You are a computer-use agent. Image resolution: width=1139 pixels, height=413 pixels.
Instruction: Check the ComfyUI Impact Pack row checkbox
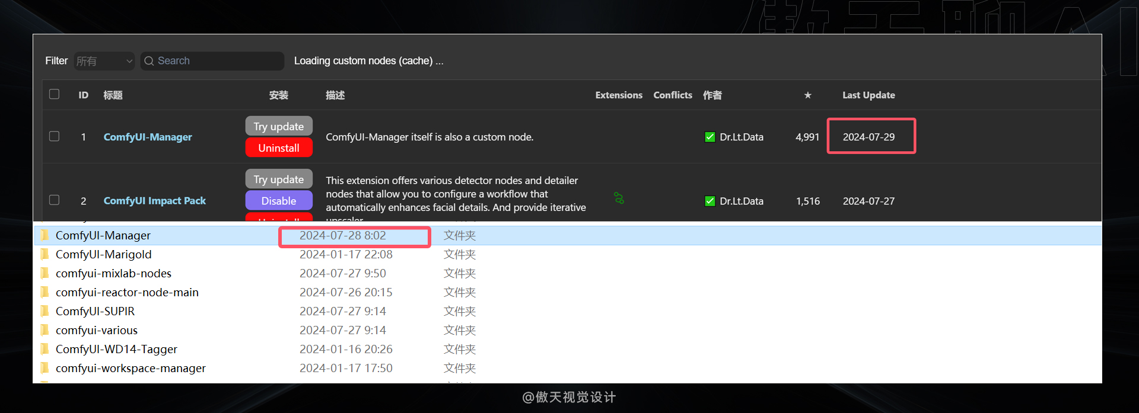tap(55, 200)
